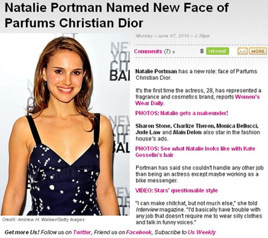Image resolution: width=268 pixels, height=238 pixels.
Task: Open PHOTOS: Natalie gets a makeunder link
Action: [182, 113]
